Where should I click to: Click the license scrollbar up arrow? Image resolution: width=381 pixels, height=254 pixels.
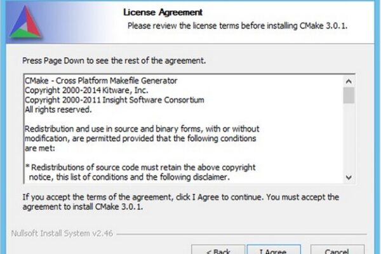(x=349, y=81)
